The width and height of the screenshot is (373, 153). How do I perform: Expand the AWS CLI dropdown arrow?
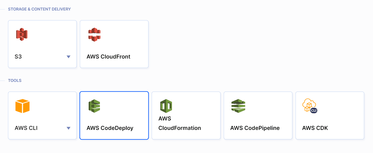[x=69, y=128]
